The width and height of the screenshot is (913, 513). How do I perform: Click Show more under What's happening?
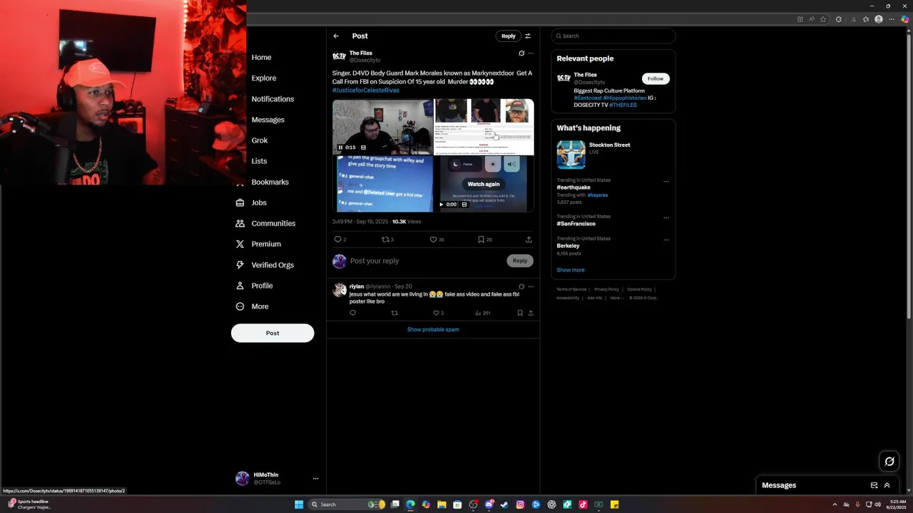pos(571,270)
